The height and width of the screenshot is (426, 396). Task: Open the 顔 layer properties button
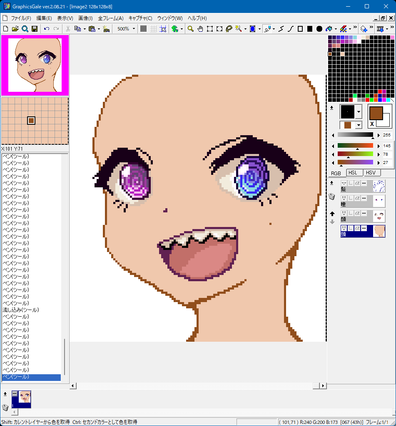click(x=364, y=213)
